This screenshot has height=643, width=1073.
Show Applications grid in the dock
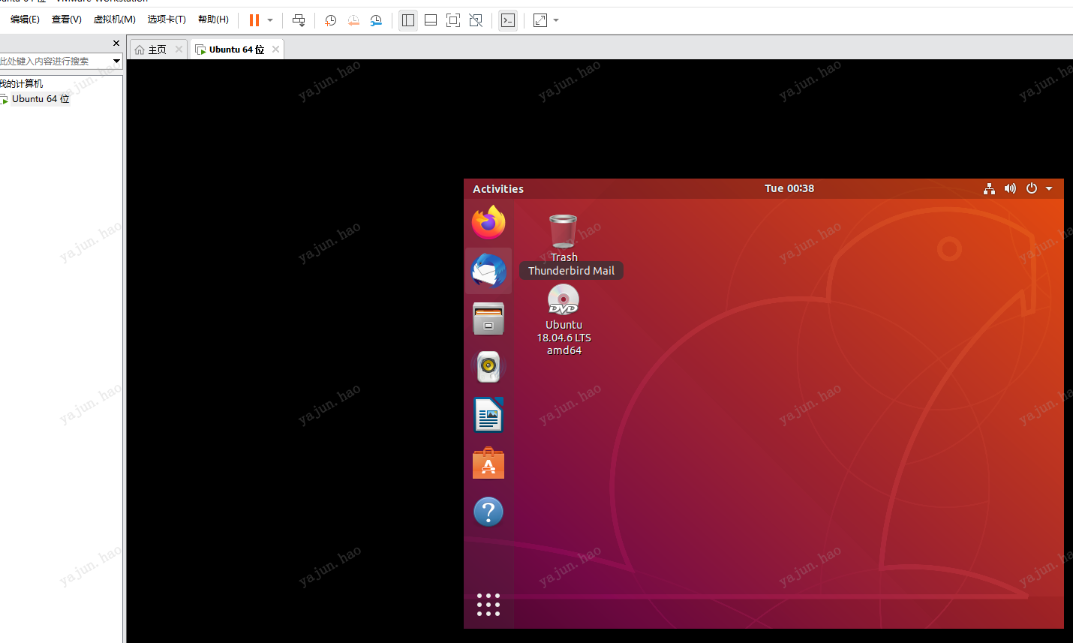coord(488,605)
